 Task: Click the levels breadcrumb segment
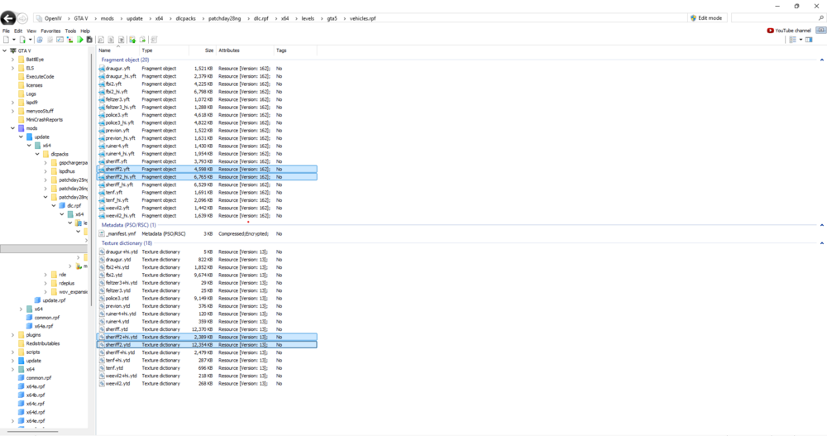308,18
